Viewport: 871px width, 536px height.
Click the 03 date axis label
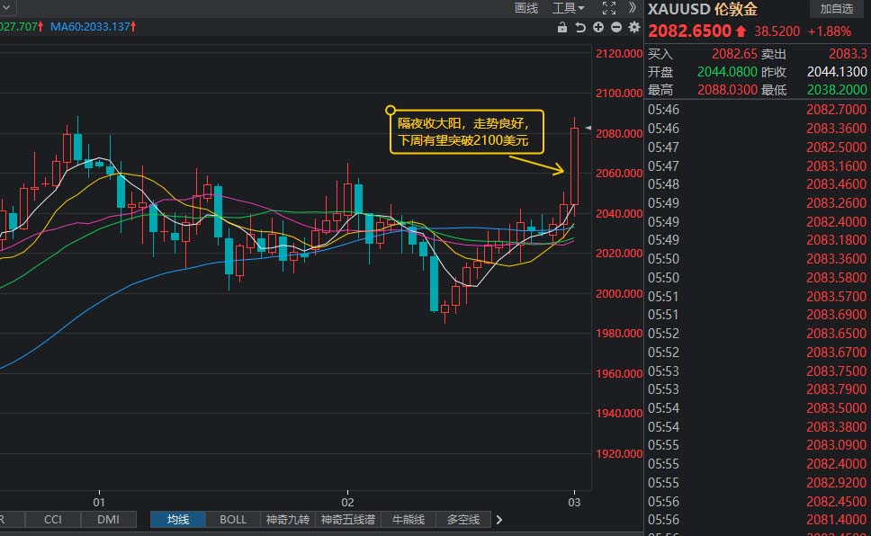click(574, 502)
